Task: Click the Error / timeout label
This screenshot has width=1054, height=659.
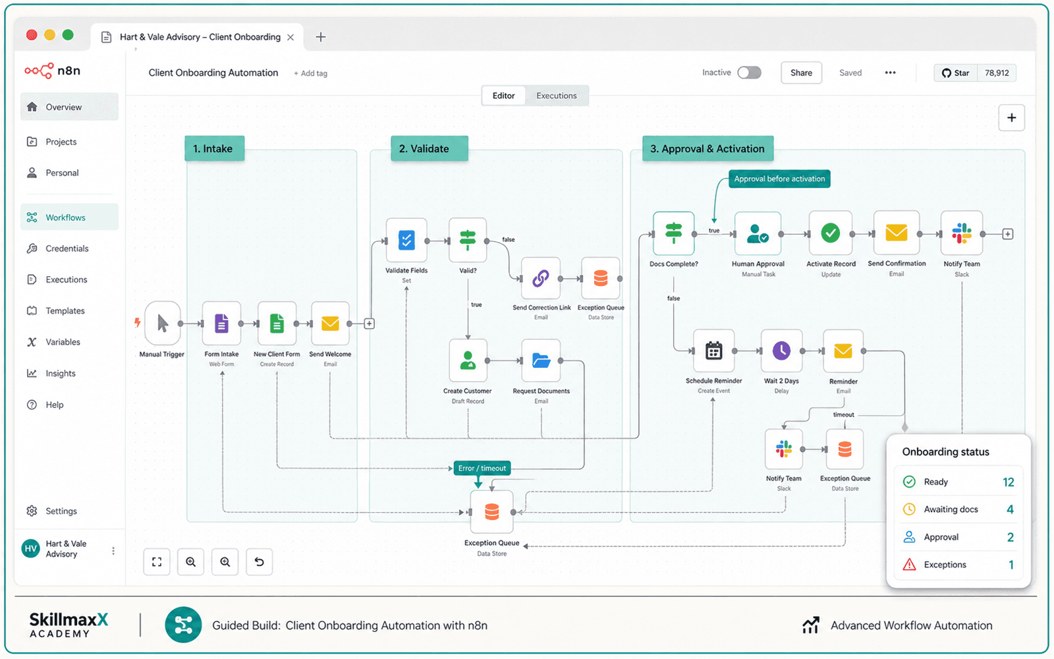Action: pyautogui.click(x=482, y=469)
